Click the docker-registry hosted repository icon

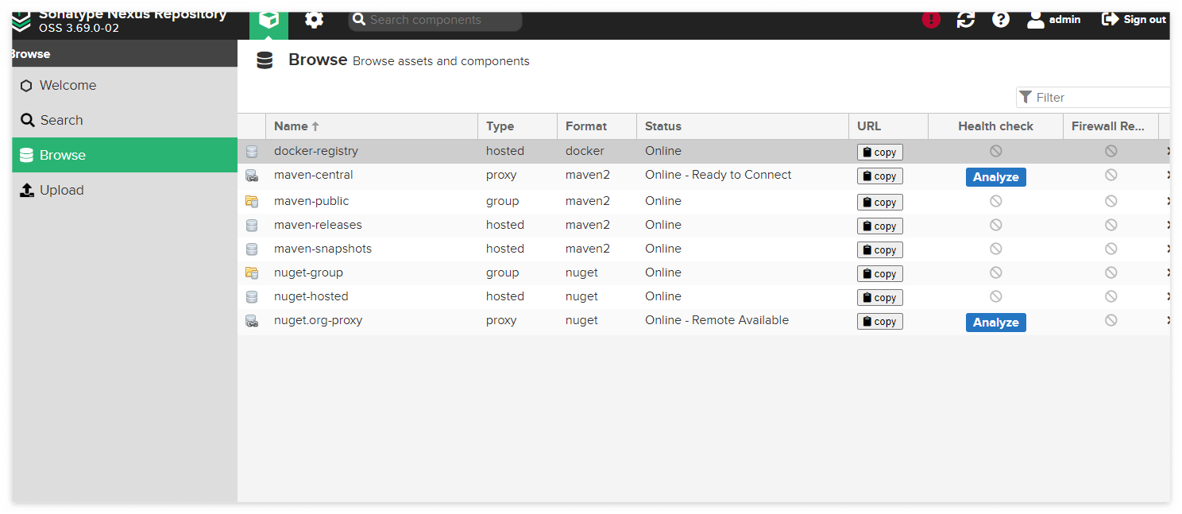252,151
